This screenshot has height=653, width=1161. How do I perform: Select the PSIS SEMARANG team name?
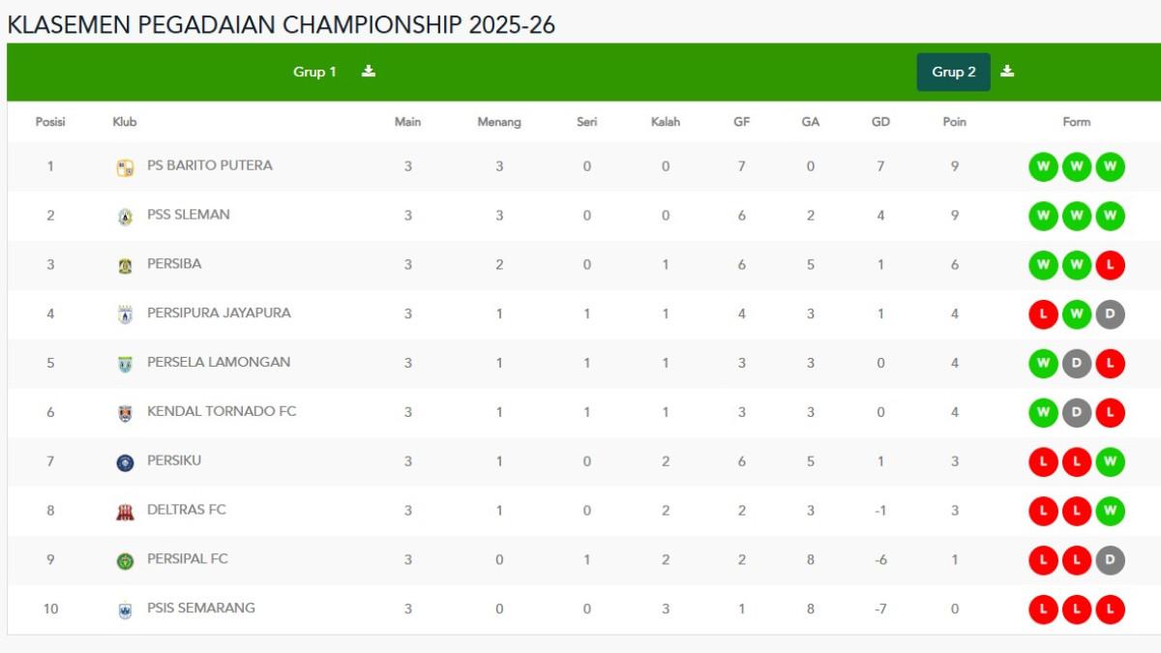(x=203, y=608)
